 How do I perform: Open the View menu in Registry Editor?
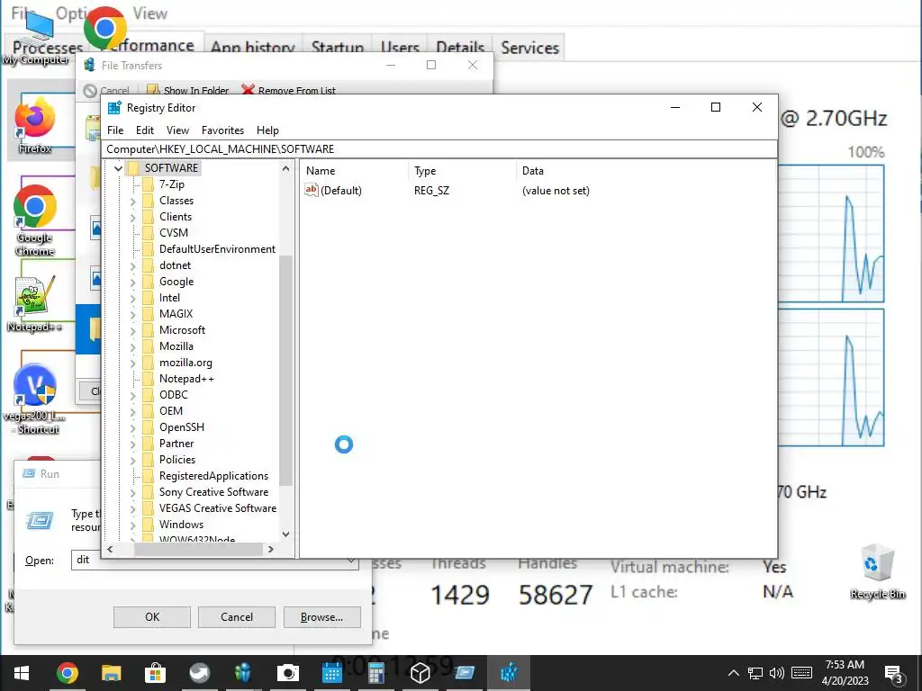[177, 130]
